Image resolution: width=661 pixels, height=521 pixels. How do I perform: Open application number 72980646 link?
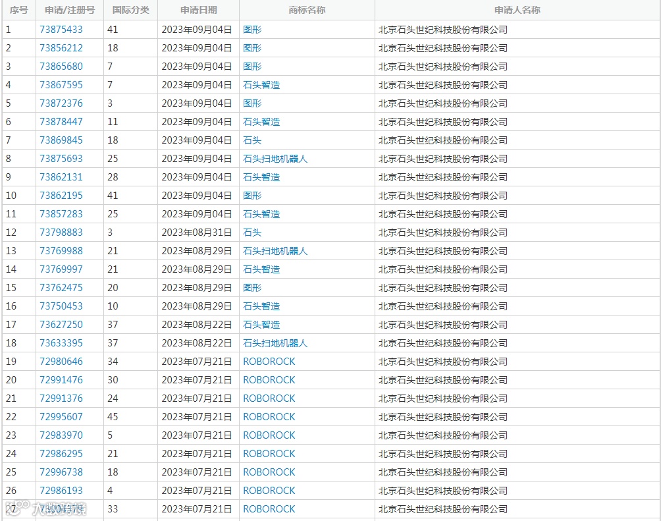61,362
